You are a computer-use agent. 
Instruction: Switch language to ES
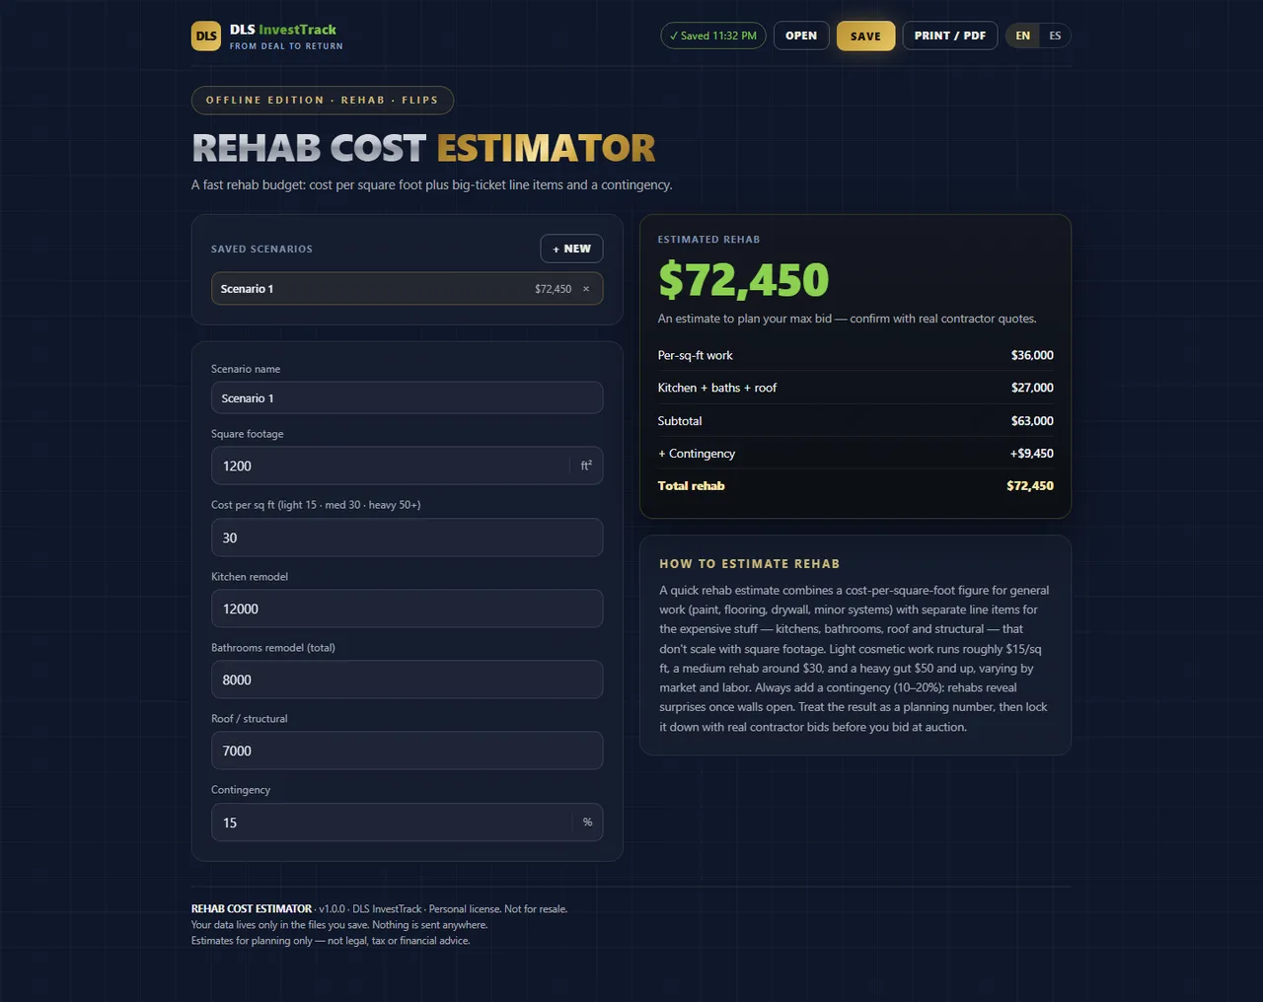coord(1055,36)
